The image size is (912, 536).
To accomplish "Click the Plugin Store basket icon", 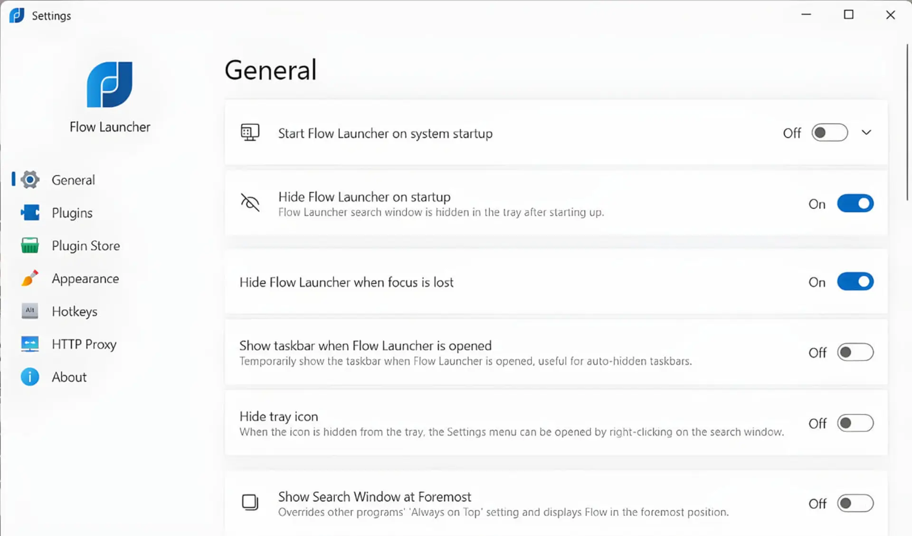I will pyautogui.click(x=30, y=245).
